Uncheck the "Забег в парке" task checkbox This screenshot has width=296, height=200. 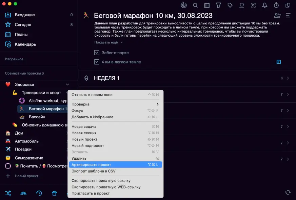[97, 53]
